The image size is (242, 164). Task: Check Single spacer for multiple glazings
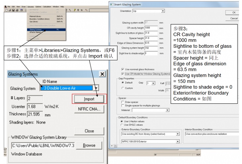(123, 105)
